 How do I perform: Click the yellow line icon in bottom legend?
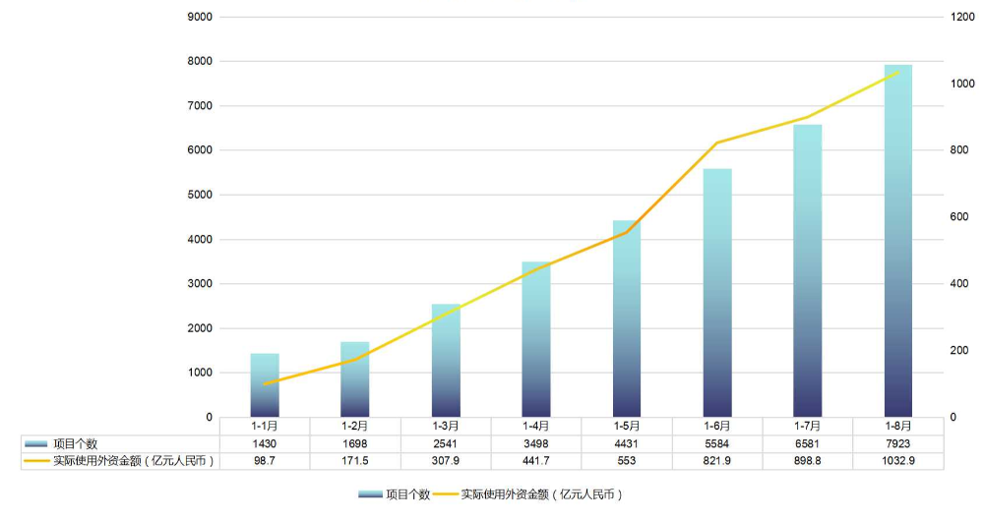(446, 494)
